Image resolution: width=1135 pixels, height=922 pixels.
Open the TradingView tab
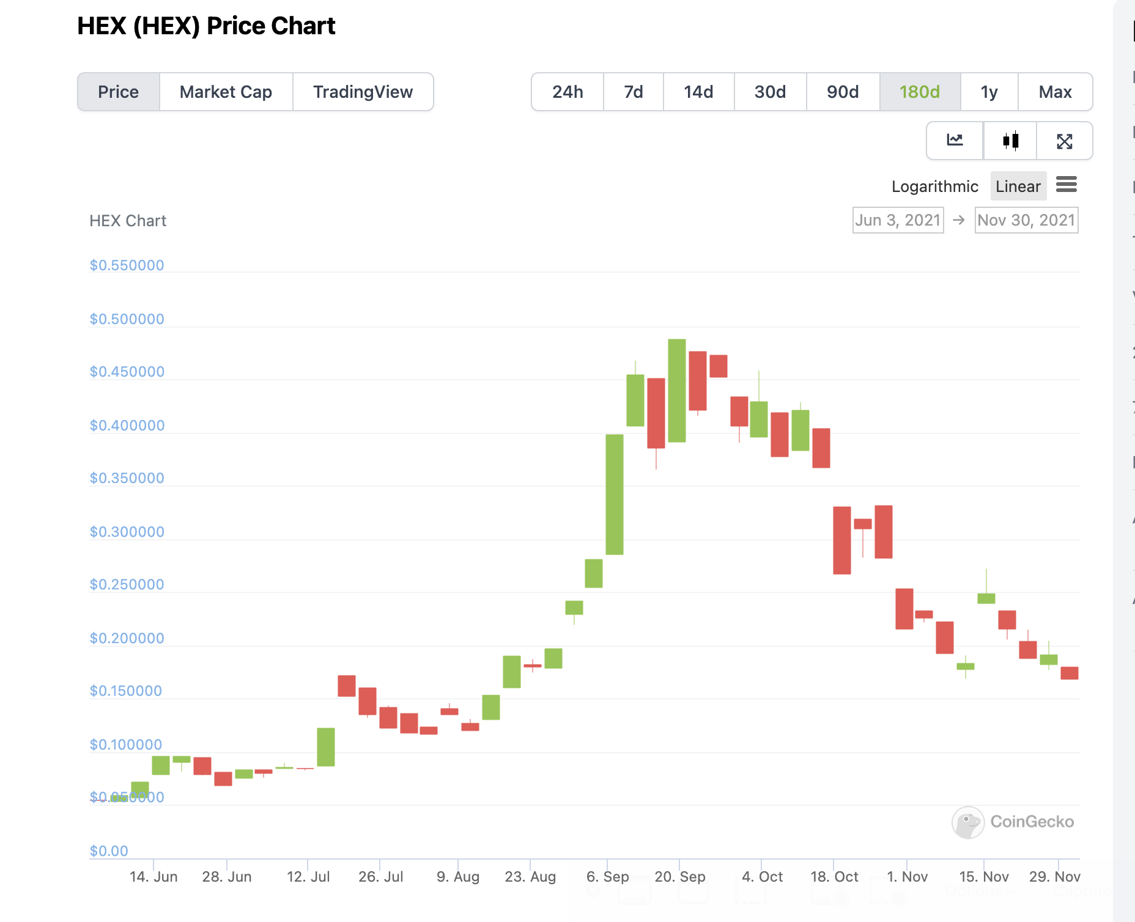pyautogui.click(x=363, y=92)
